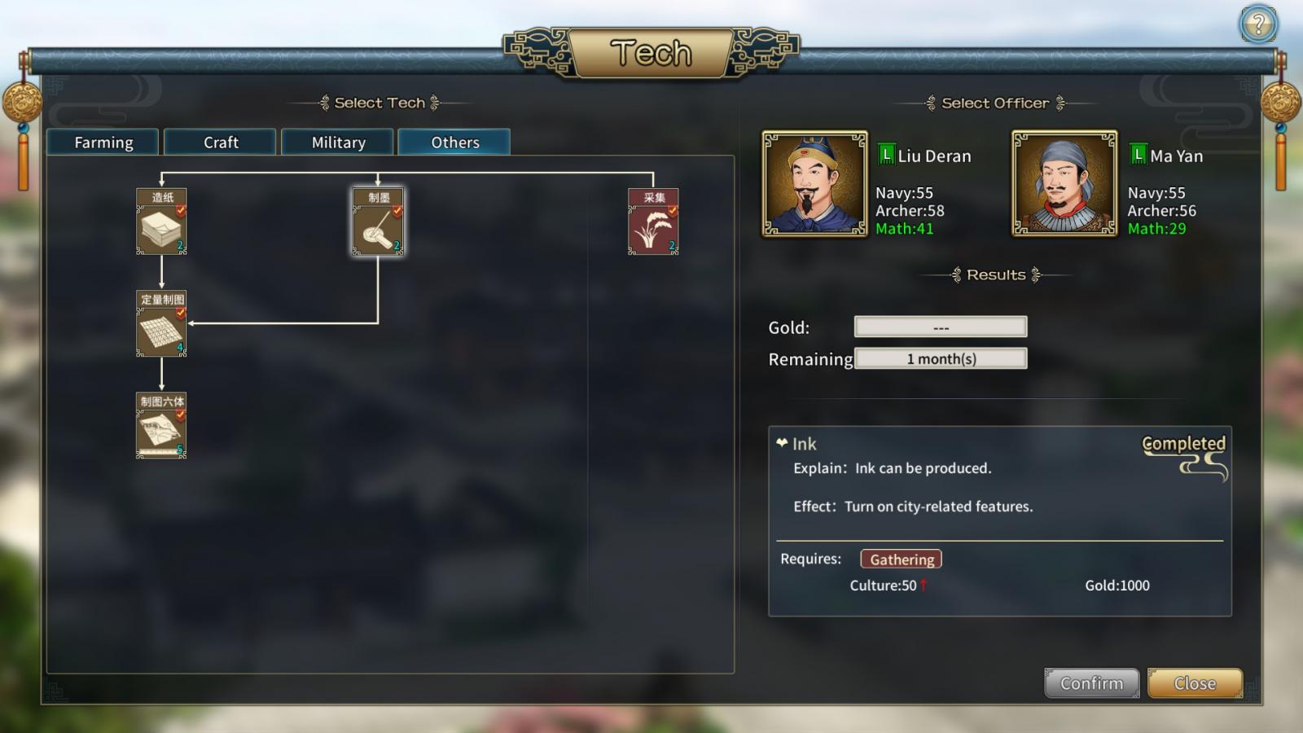Click the Gold result field
The image size is (1303, 733).
pos(941,327)
